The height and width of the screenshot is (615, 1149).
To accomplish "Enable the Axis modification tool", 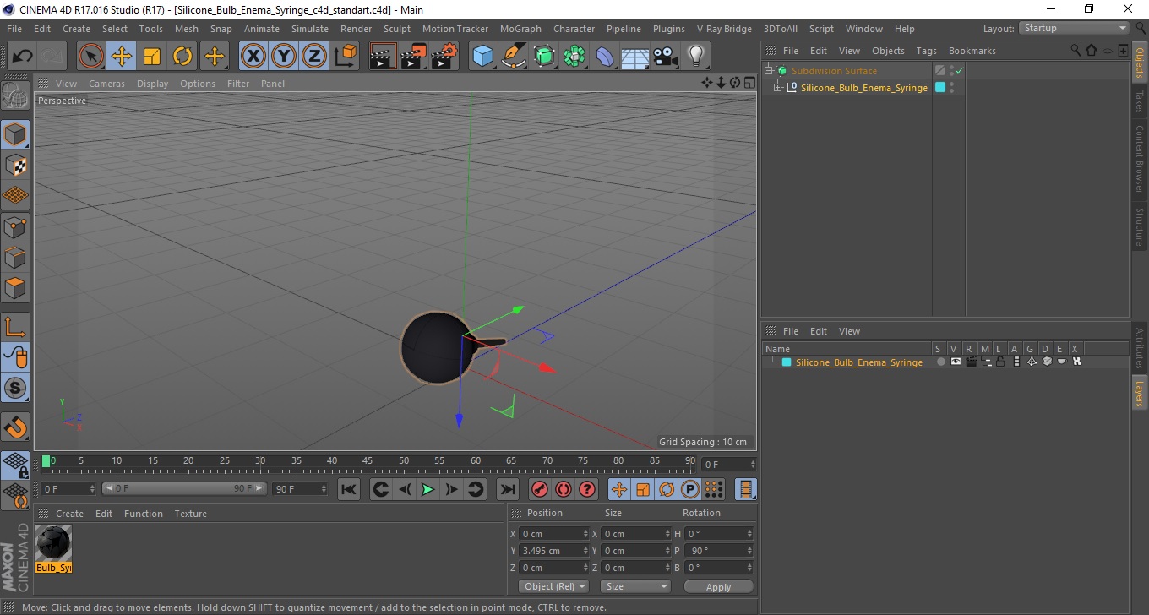I will click(15, 326).
